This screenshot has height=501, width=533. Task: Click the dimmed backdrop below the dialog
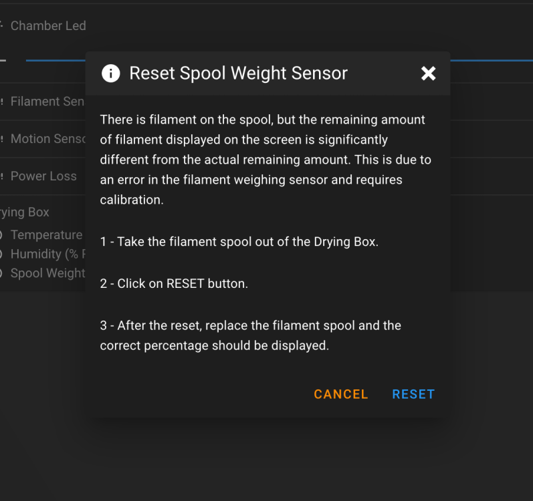tap(268, 461)
